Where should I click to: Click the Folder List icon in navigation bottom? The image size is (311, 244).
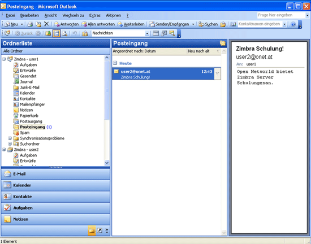tap(92, 230)
